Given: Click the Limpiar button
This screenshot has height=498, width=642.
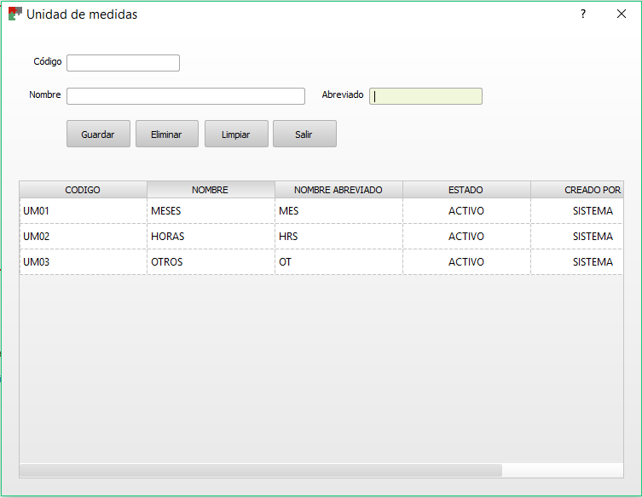Looking at the screenshot, I should 236,135.
